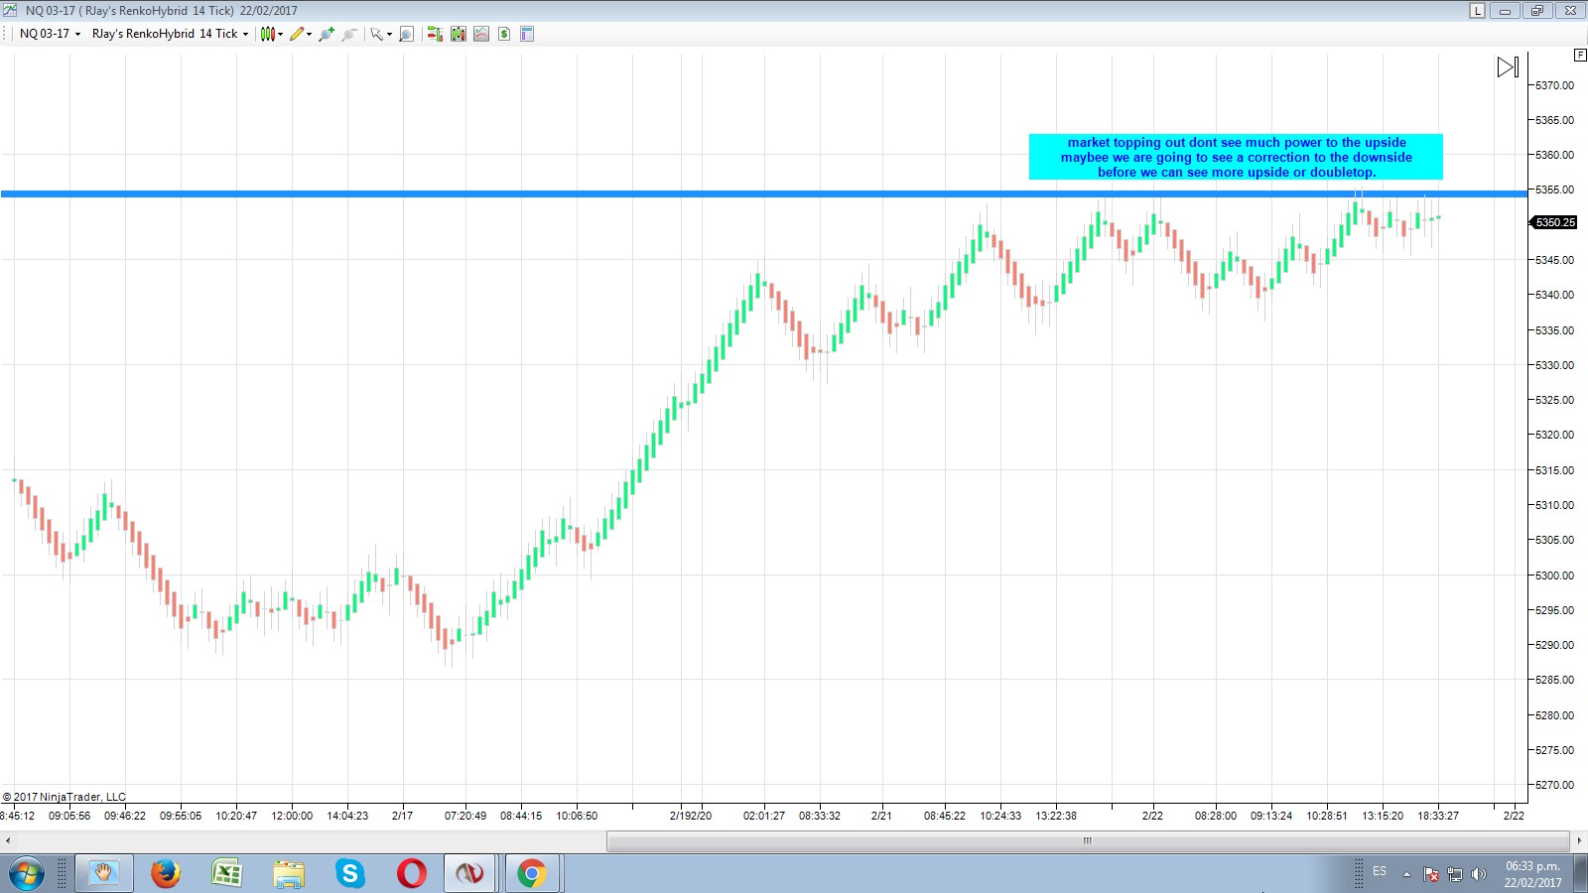
Task: Open Windows Explorer from the taskbar
Action: [x=289, y=874]
